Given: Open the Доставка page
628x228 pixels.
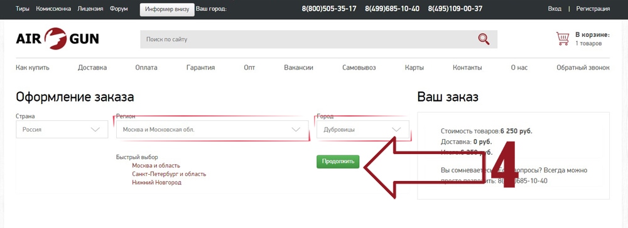Looking at the screenshot, I should point(92,68).
